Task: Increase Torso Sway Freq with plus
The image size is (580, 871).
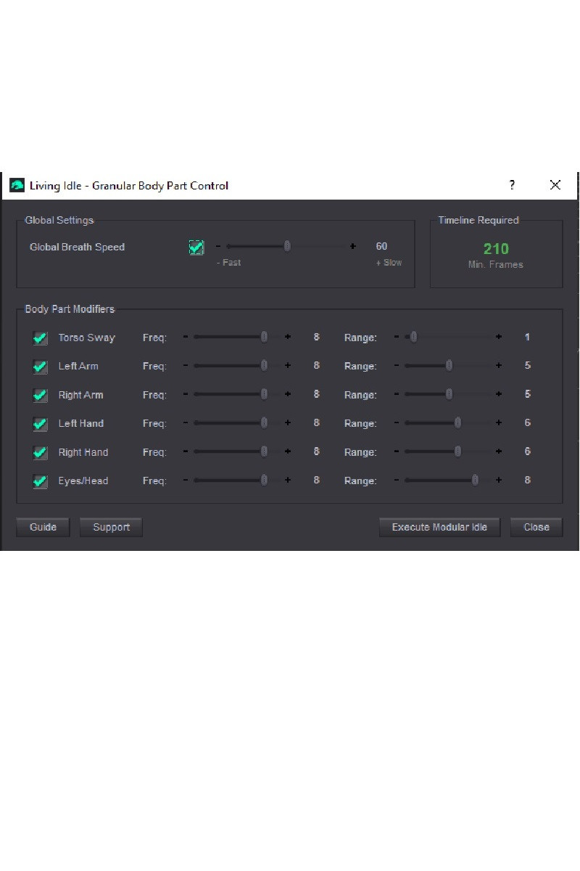Action: [x=288, y=337]
